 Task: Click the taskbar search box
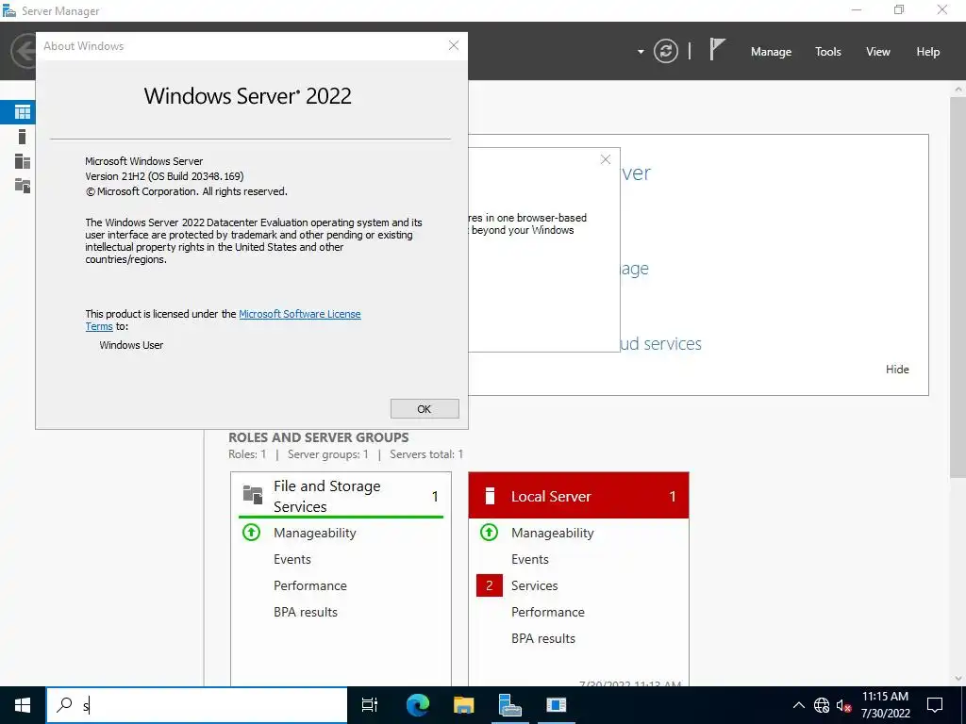coord(197,705)
